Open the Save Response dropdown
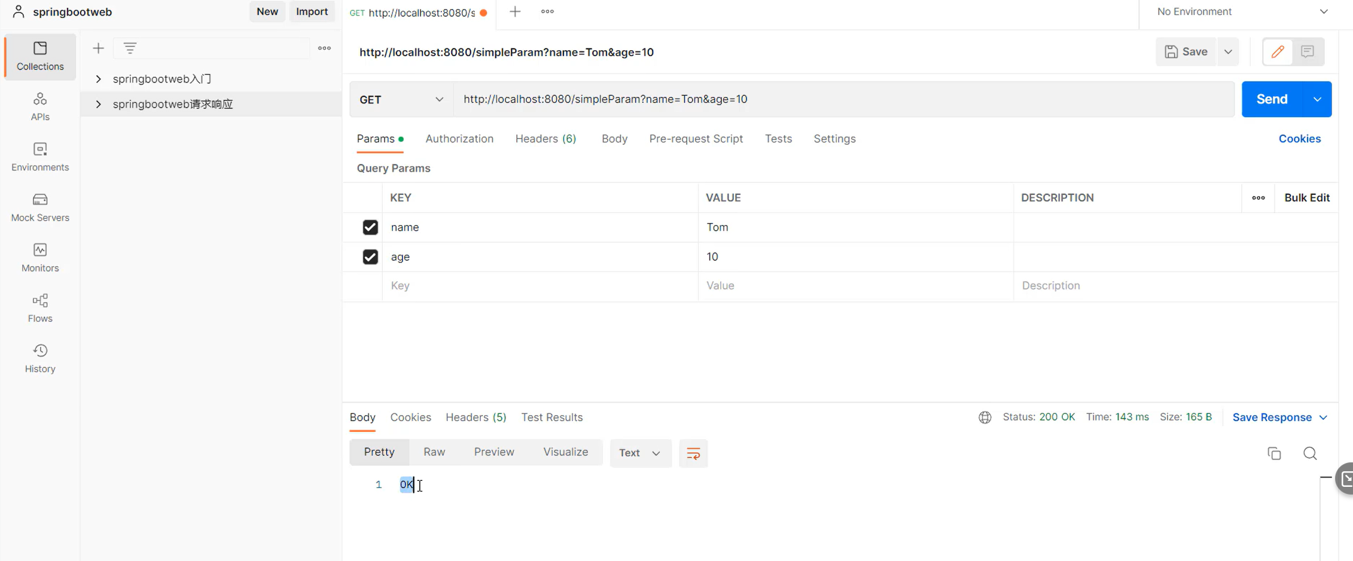1353x561 pixels. [x=1280, y=417]
